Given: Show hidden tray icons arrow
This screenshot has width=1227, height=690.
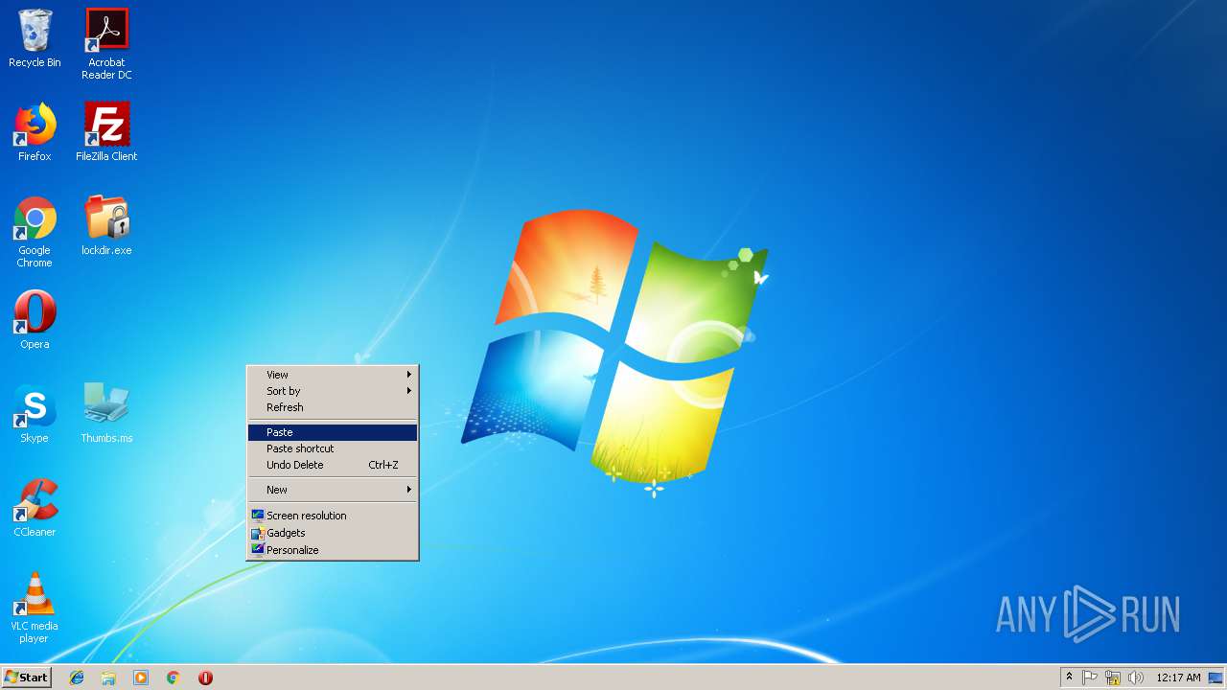Looking at the screenshot, I should coord(1069,677).
